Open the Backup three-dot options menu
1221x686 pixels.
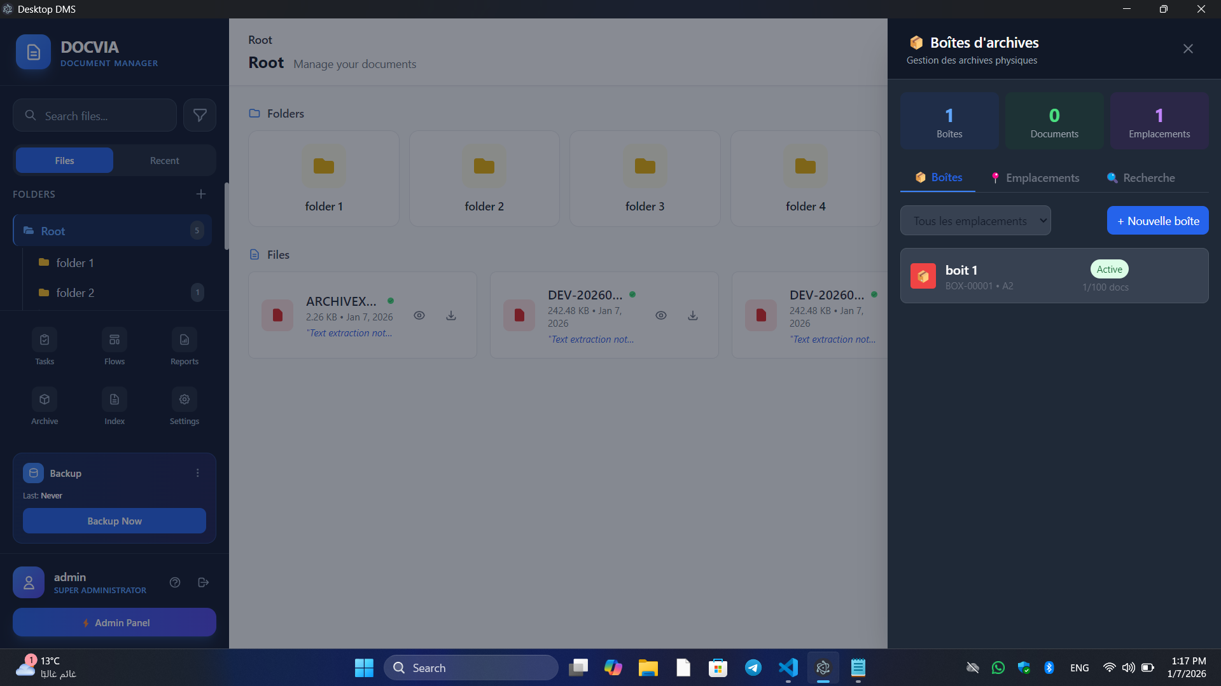coord(198,473)
